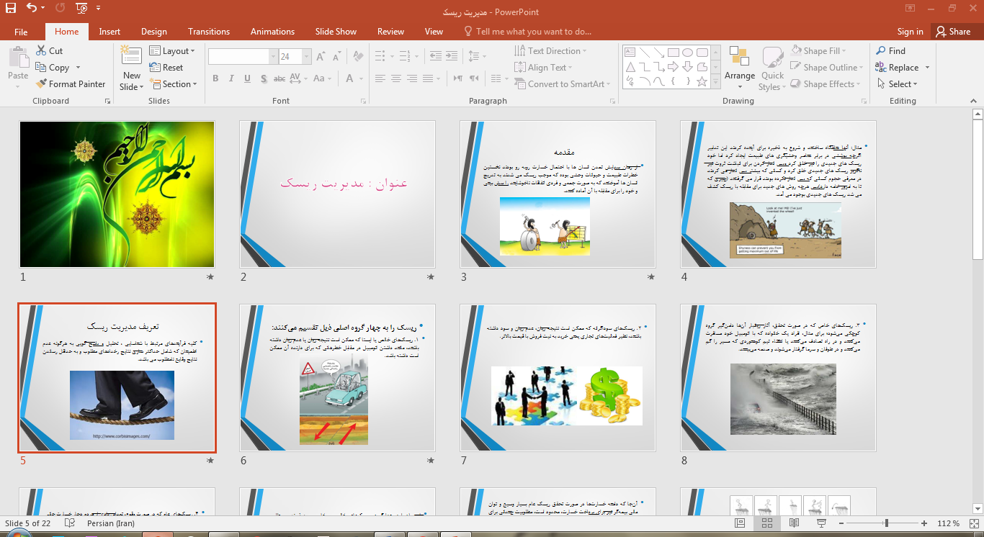Open the Design ribbon tab
The width and height of the screenshot is (984, 537).
[x=153, y=32]
